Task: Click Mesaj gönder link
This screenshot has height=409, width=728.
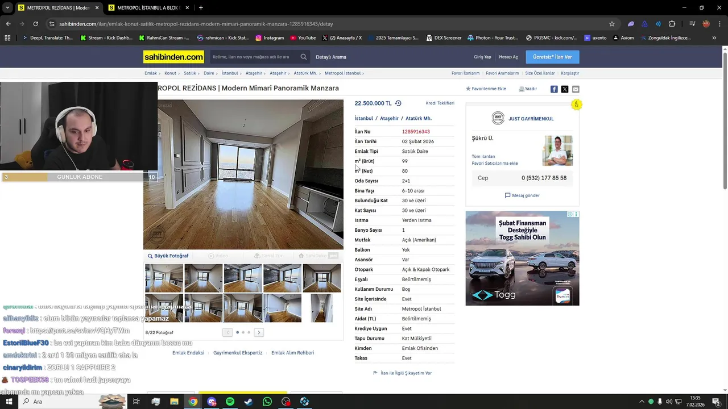Action: pyautogui.click(x=522, y=195)
